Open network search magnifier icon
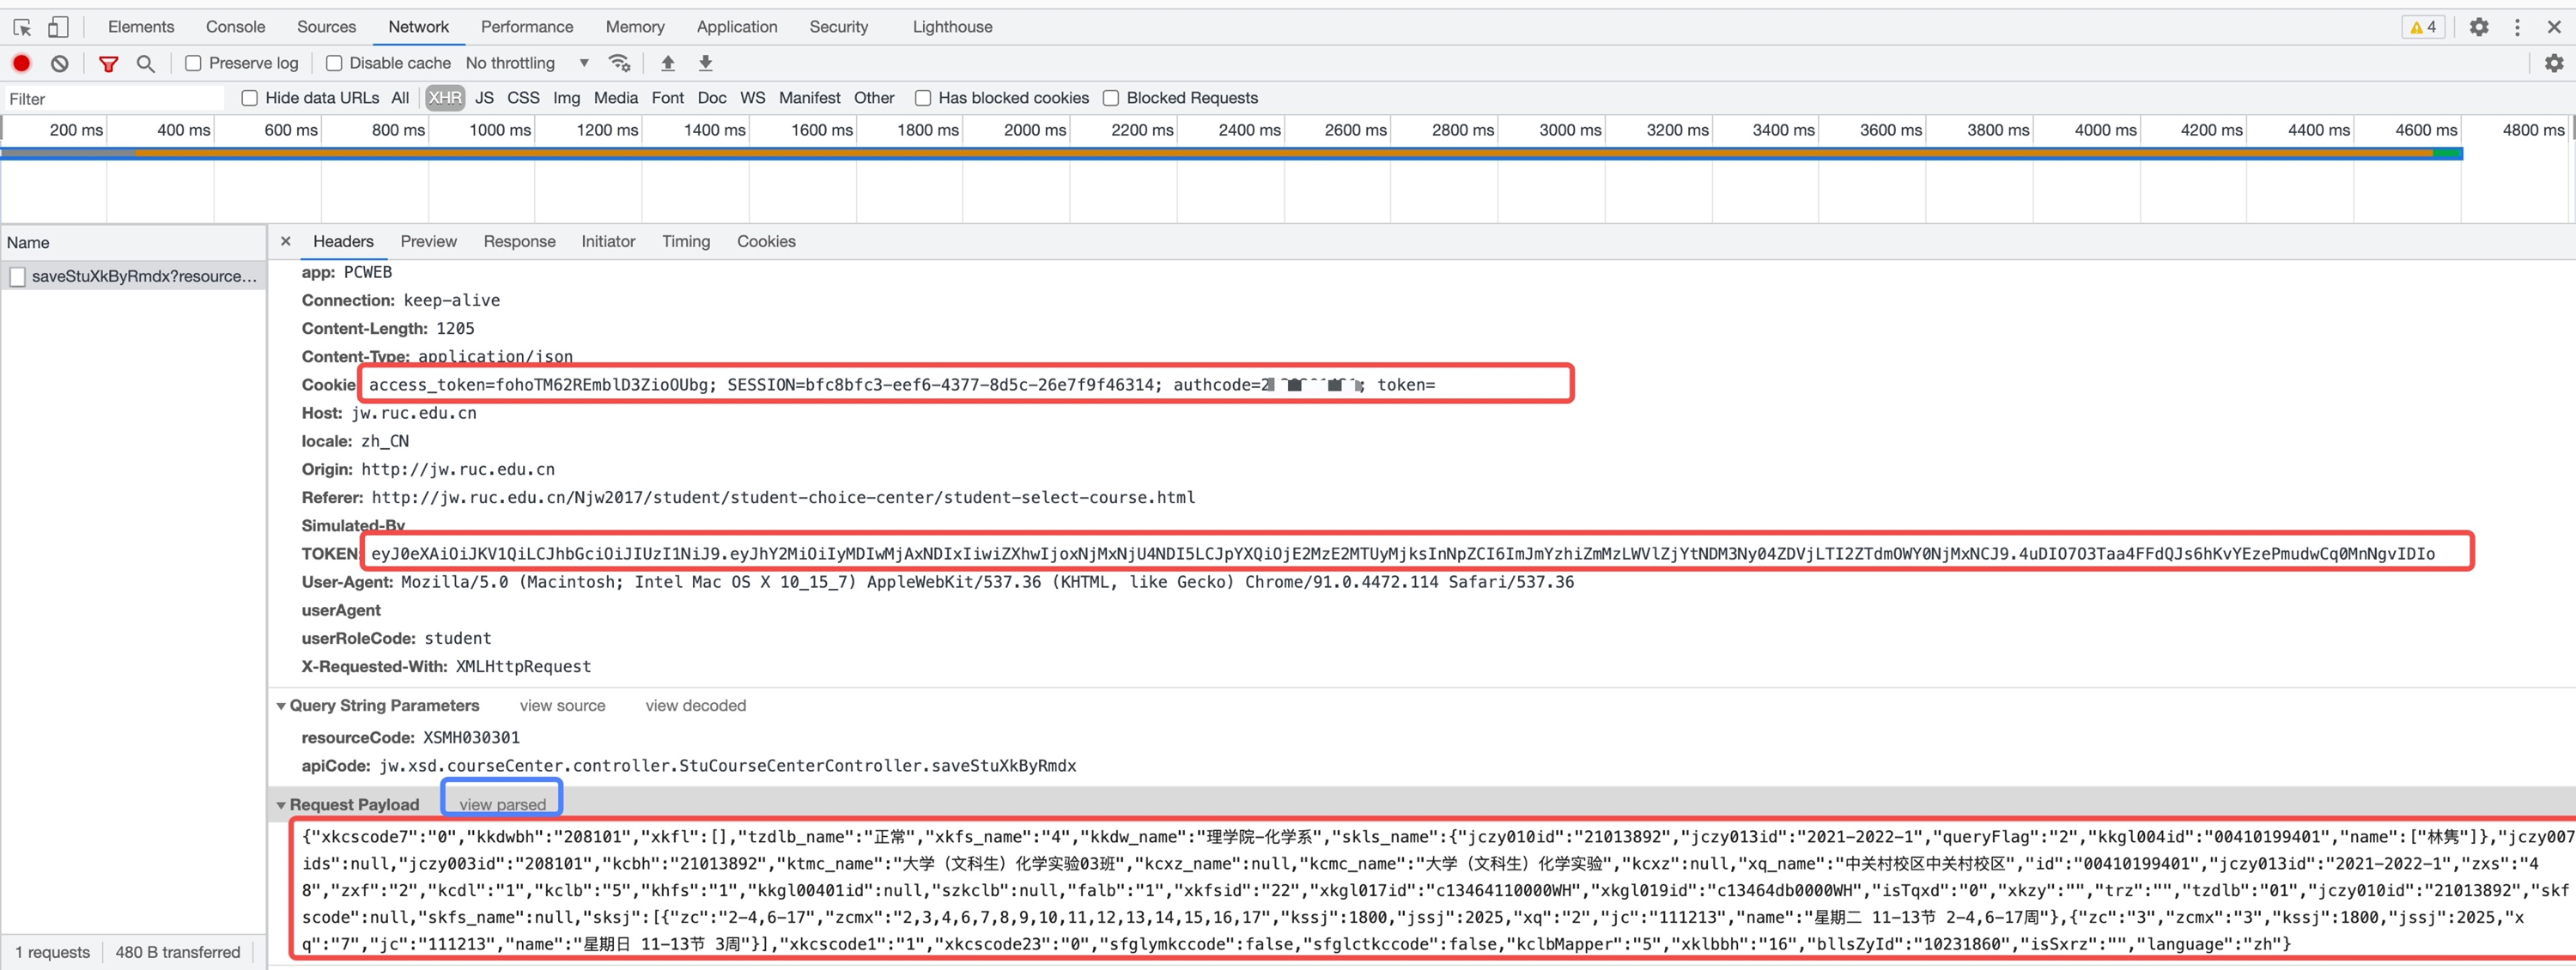Image resolution: width=2576 pixels, height=970 pixels. click(146, 64)
